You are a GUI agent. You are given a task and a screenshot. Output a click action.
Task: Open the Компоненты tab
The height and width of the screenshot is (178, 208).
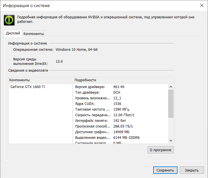pyautogui.click(x=34, y=34)
